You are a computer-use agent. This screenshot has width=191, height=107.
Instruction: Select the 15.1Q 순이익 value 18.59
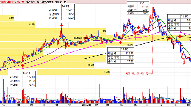click(143, 13)
